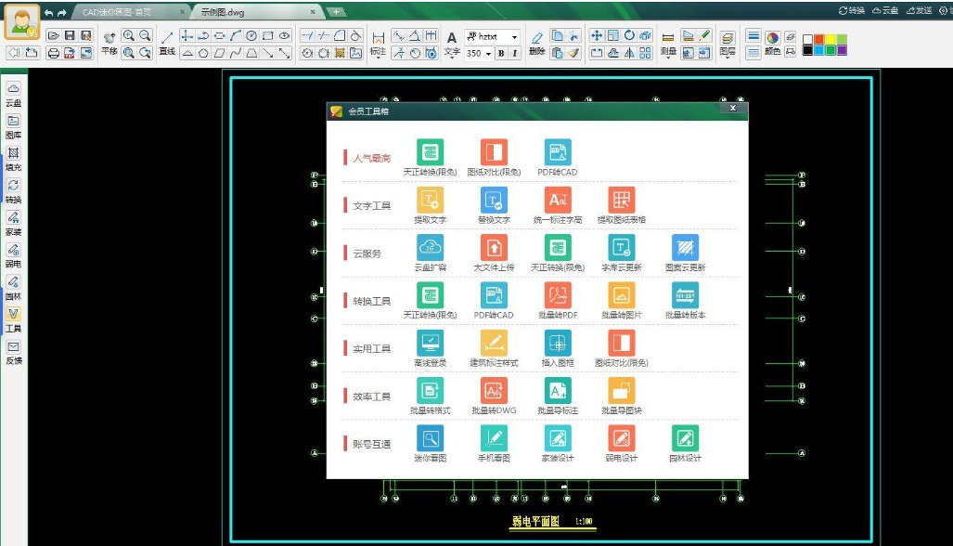Click the print toolbar icon
Viewport: 953px width, 546px height.
click(x=53, y=53)
